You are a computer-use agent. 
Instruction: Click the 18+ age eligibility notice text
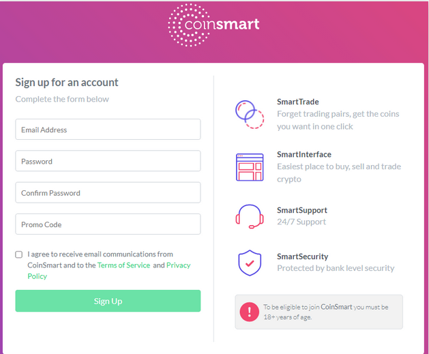click(x=326, y=312)
